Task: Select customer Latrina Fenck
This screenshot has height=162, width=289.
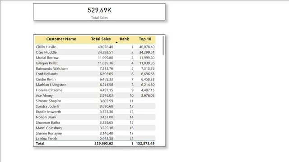Action: click(46, 139)
